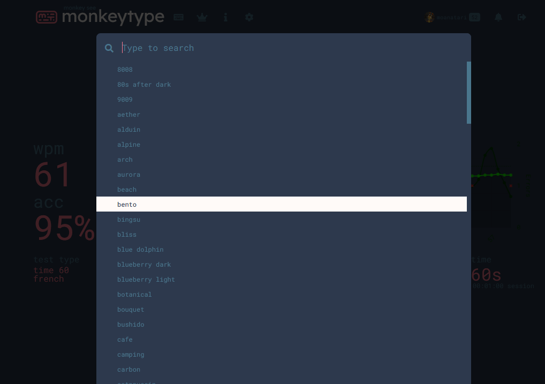Open the monkeytype logo icon
The width and height of the screenshot is (545, 384).
tap(47, 17)
